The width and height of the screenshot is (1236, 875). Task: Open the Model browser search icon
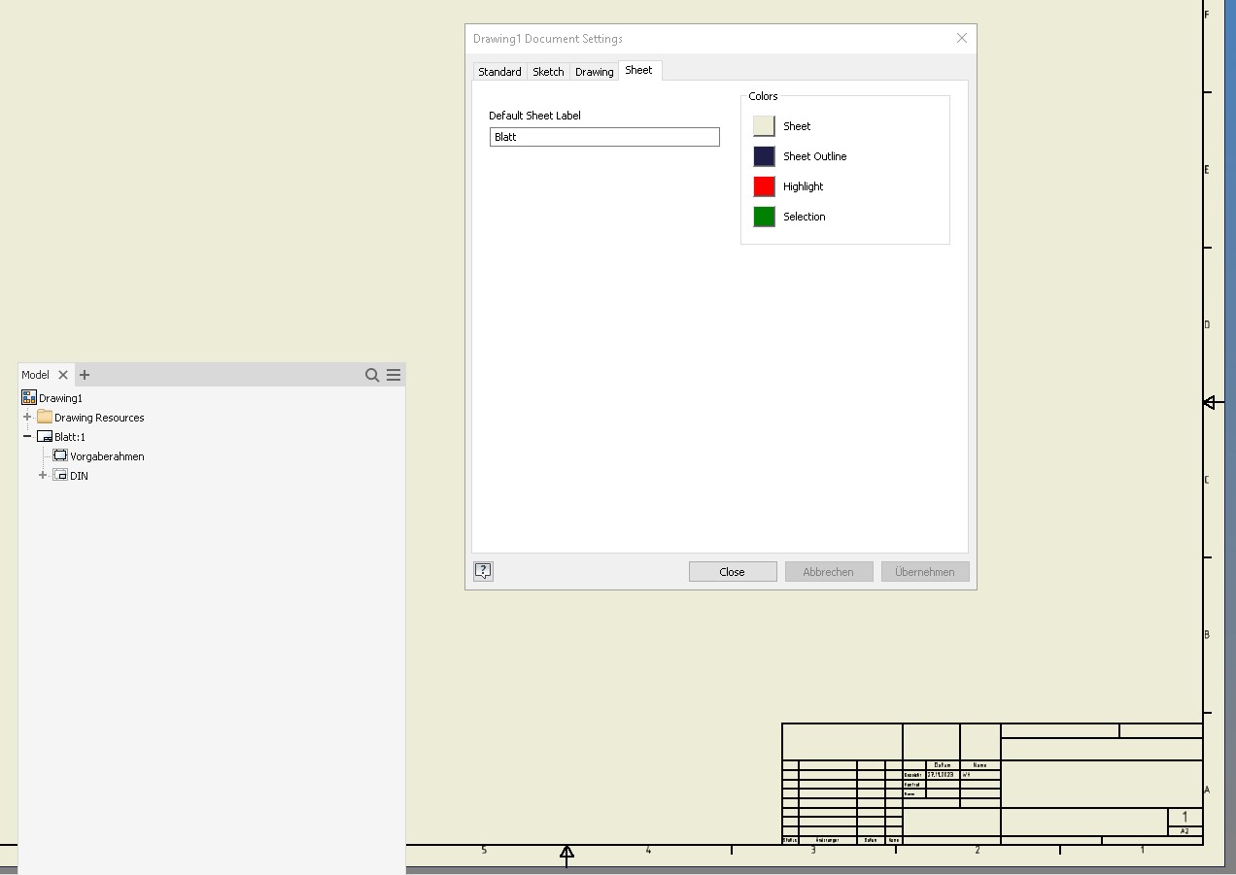click(x=372, y=375)
